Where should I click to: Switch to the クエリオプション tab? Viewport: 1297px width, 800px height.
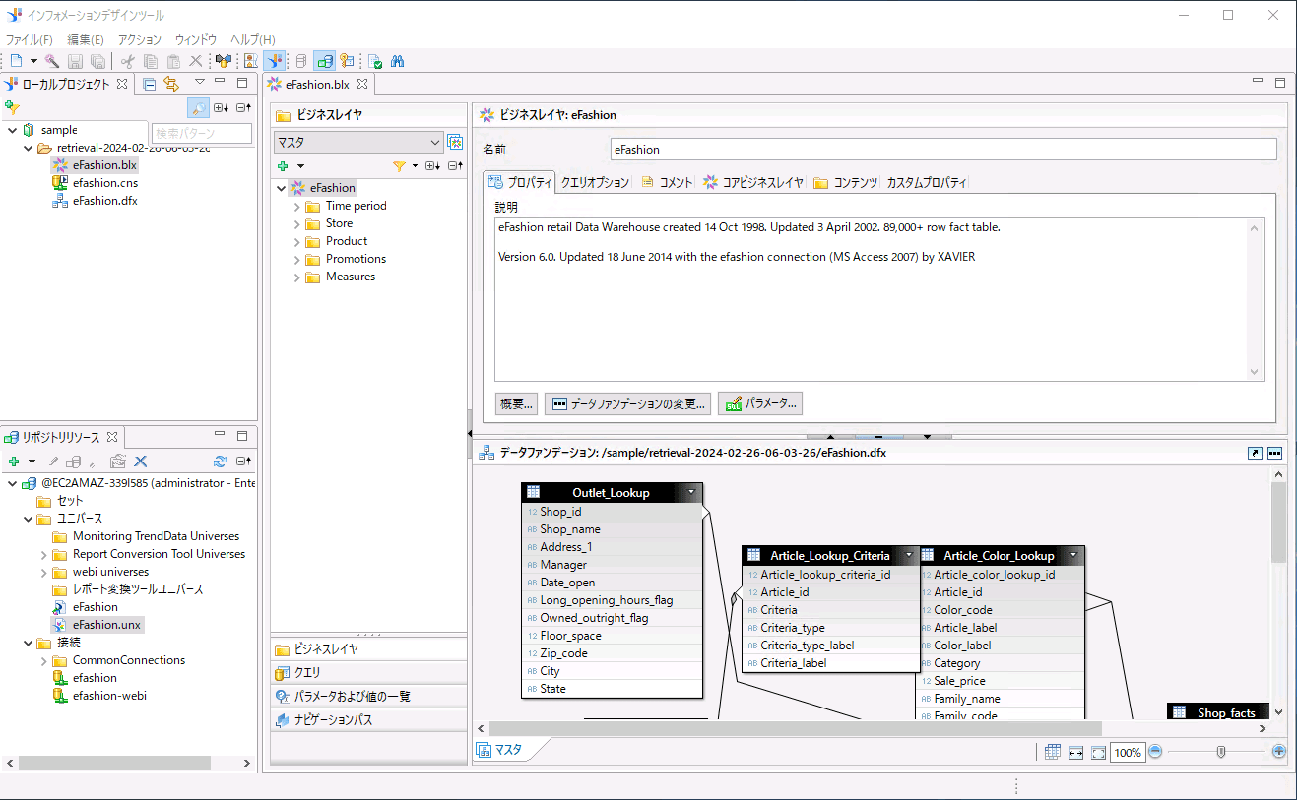pos(594,182)
